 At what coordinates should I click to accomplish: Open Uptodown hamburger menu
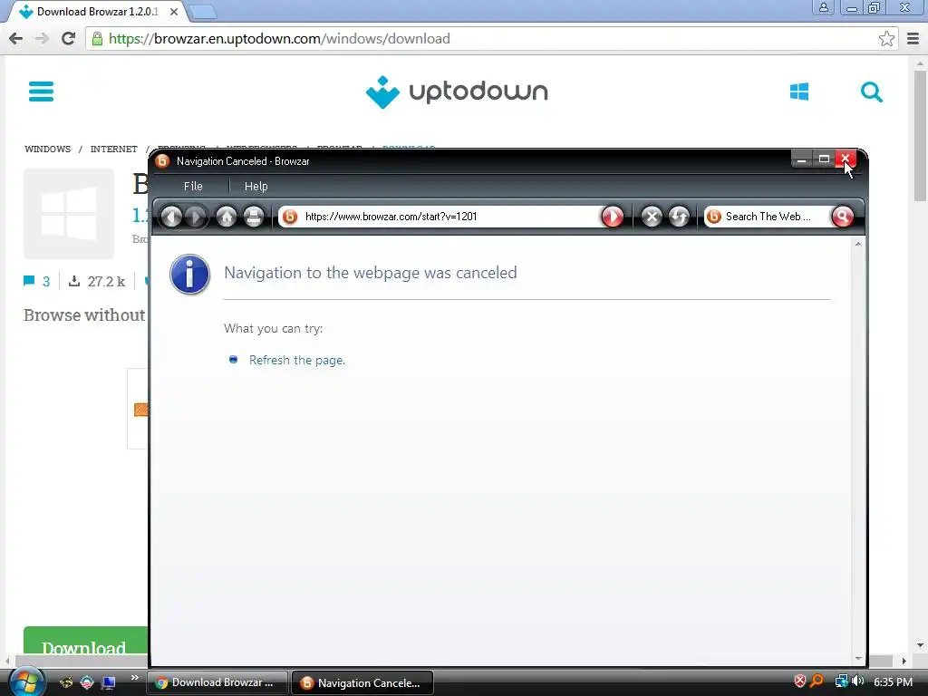tap(41, 92)
